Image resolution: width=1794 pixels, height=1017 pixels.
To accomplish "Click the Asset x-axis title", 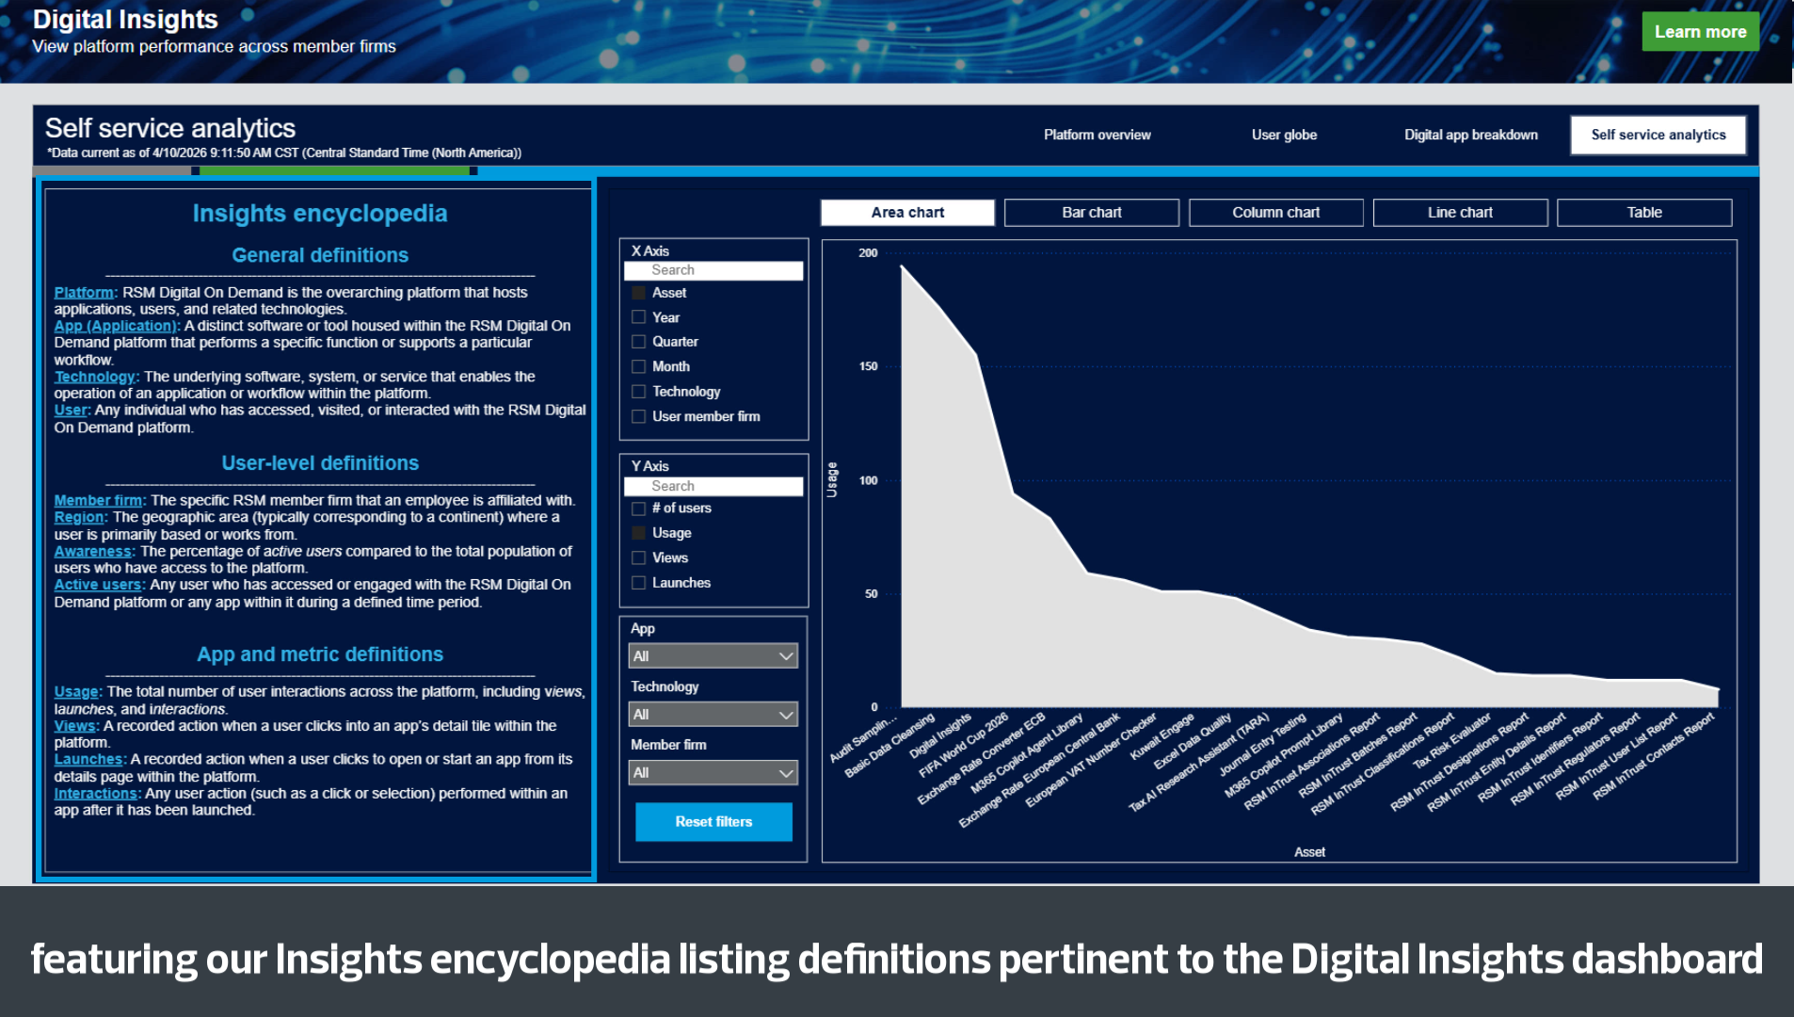I will 1309,852.
